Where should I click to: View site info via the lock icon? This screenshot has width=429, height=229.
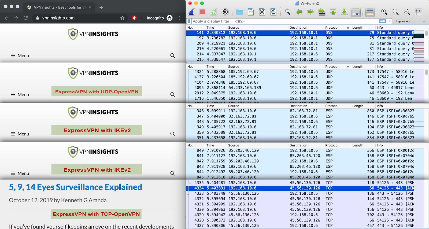37,18
